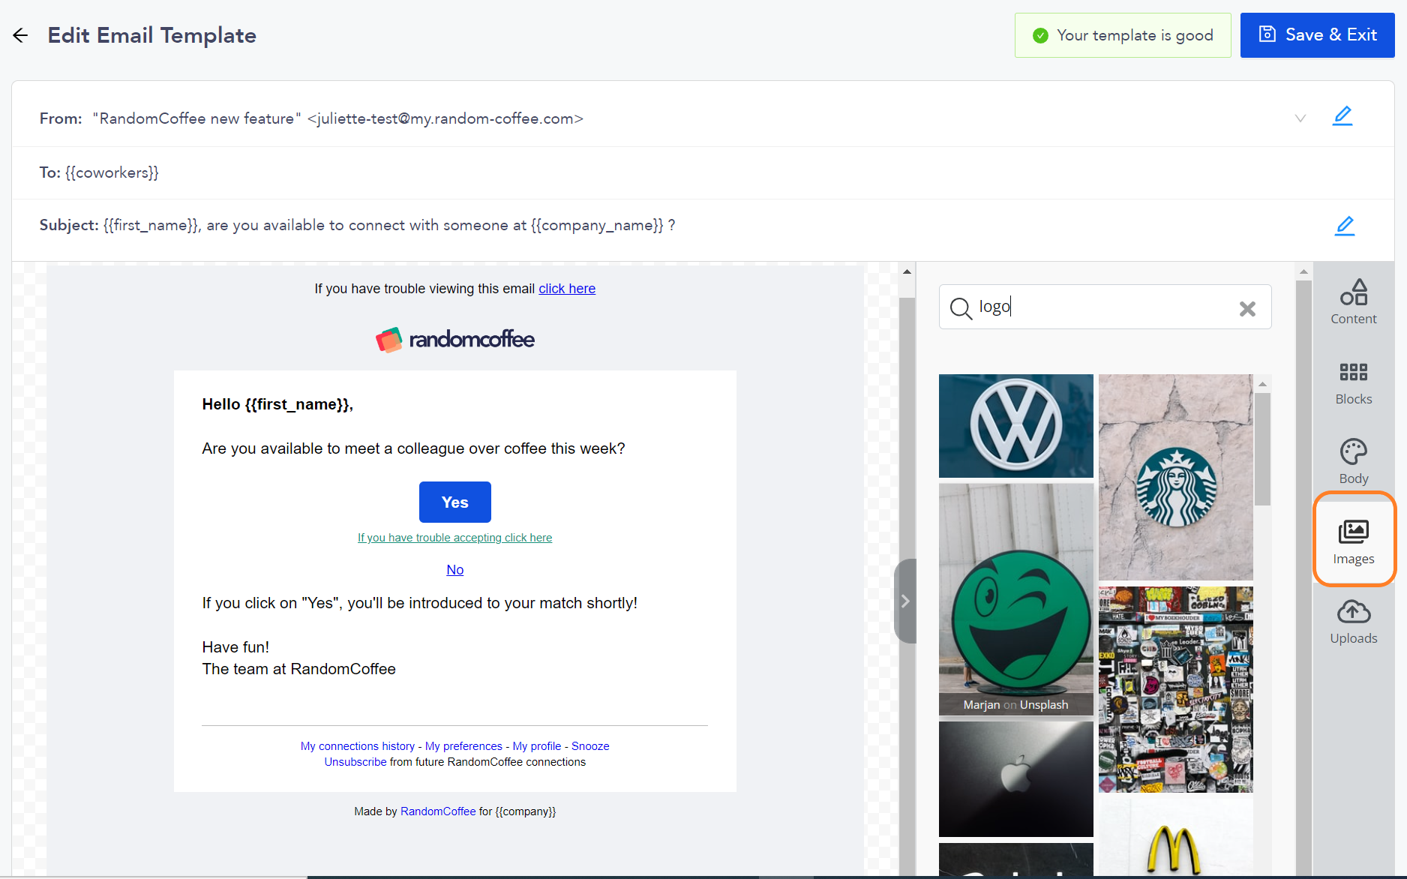Select the Starbucks logo image

click(1175, 477)
